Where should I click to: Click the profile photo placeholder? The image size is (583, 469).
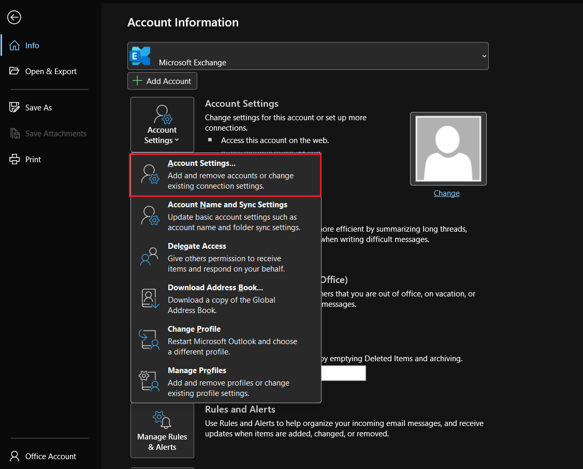[x=448, y=149]
